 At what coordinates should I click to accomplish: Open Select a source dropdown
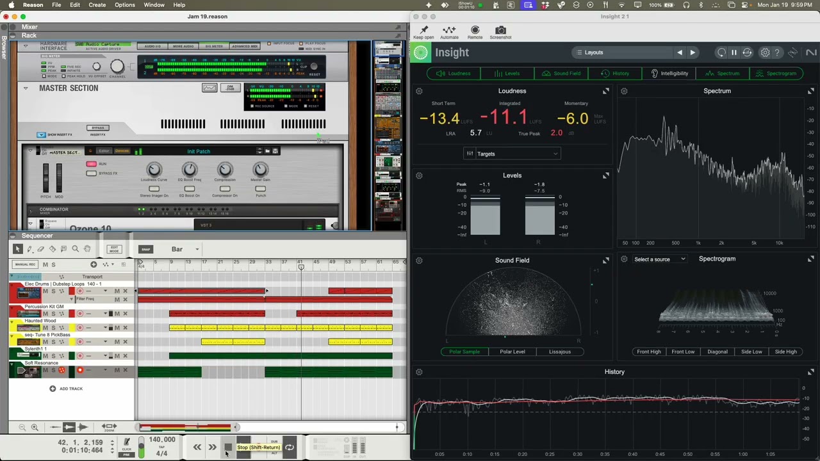(660, 259)
